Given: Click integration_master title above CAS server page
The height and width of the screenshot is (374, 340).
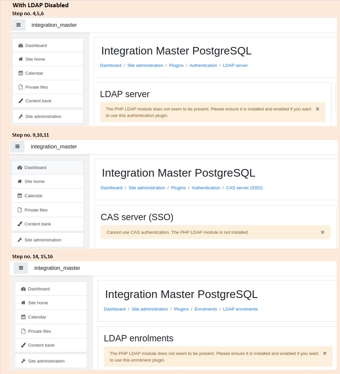Looking at the screenshot, I should click(54, 147).
